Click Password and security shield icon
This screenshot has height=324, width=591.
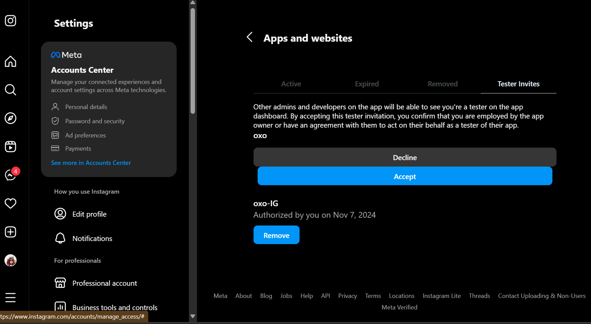55,121
